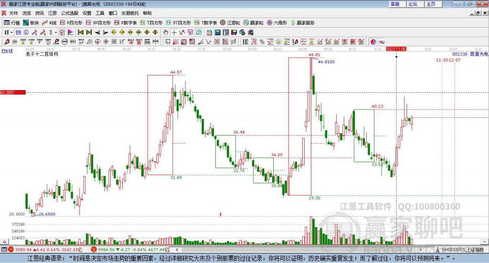The width and height of the screenshot is (489, 263).
Task: Click the bottom horizontal chart scrollbar track
Action: [298, 250]
